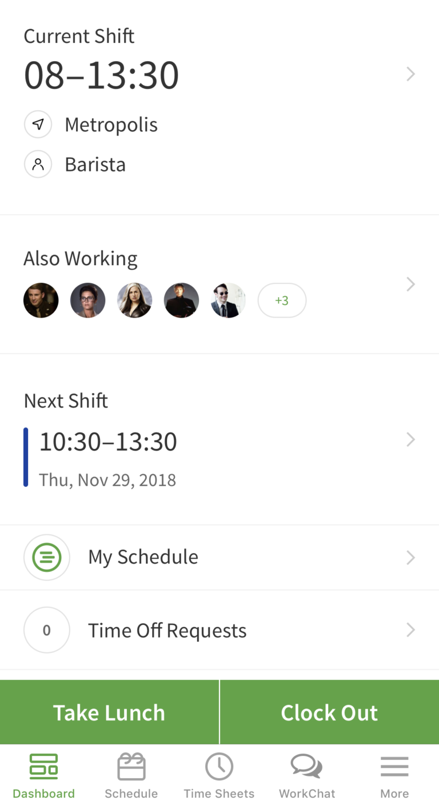Open the Current Shift details chevron
The height and width of the screenshot is (809, 439).
411,73
